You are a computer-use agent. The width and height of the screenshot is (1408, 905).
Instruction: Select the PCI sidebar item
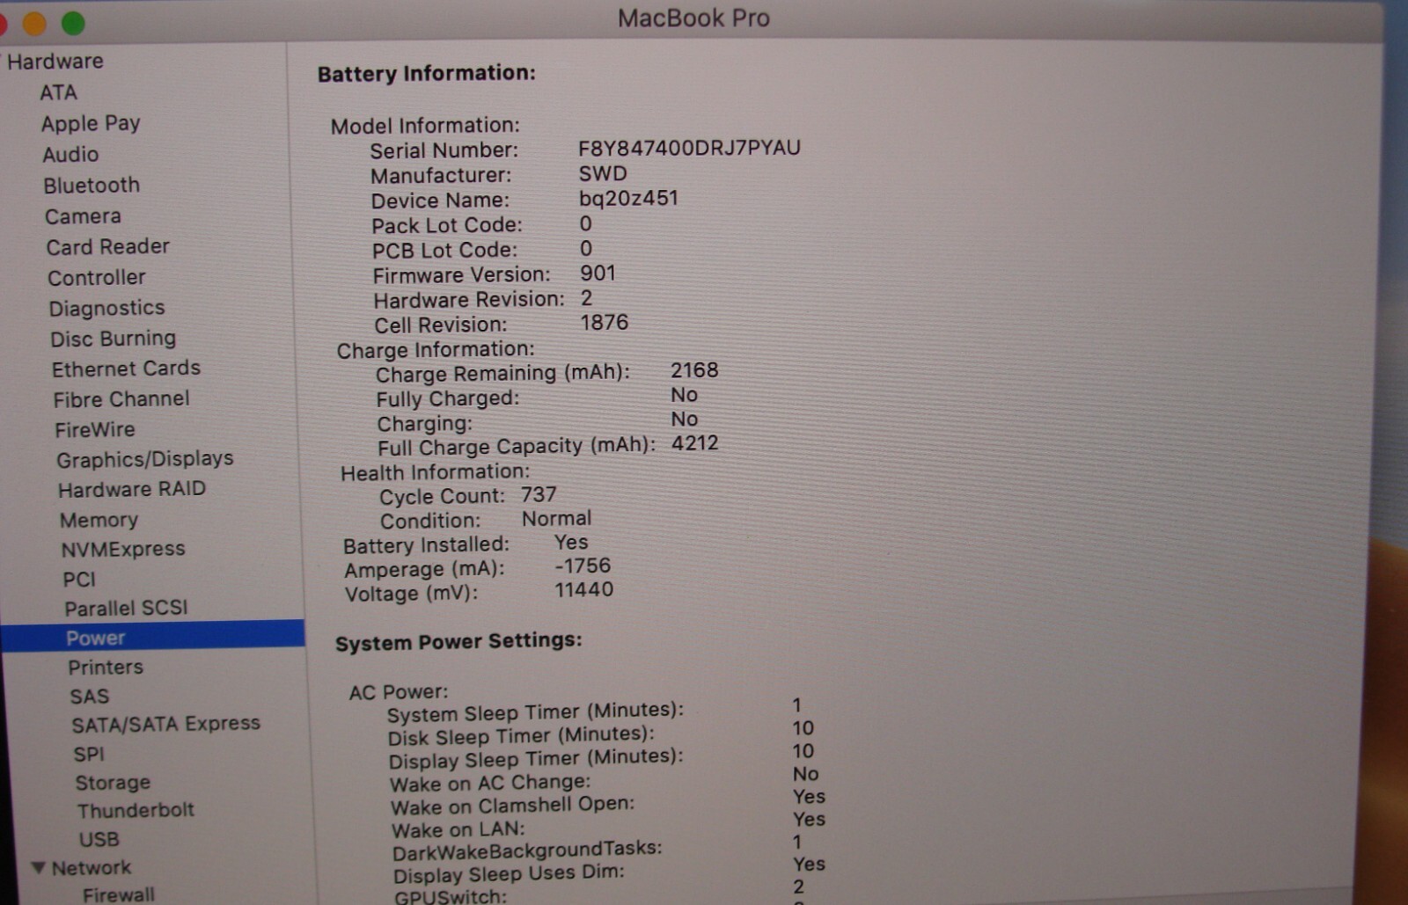(79, 579)
